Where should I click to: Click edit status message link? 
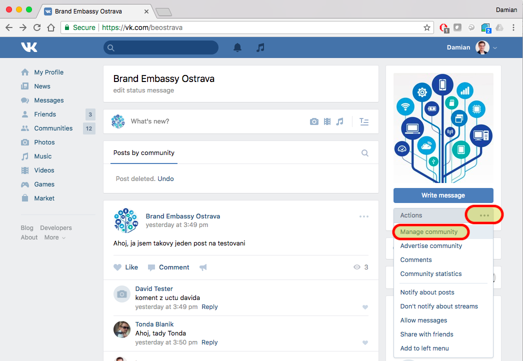pos(143,90)
